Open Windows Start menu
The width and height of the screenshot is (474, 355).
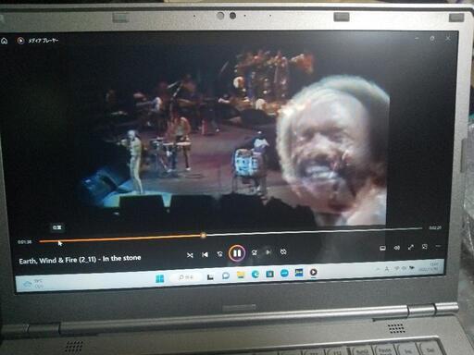tap(160, 279)
